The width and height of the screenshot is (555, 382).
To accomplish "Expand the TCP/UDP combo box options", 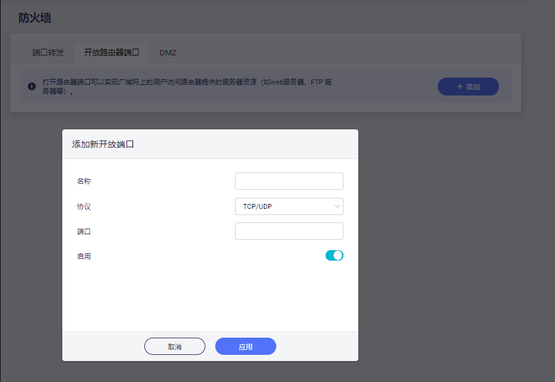I will click(289, 206).
